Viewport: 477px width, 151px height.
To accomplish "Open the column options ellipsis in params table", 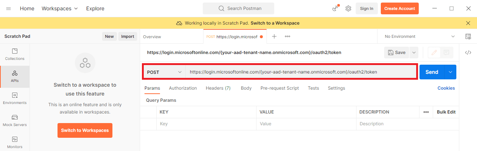I will pyautogui.click(x=426, y=112).
